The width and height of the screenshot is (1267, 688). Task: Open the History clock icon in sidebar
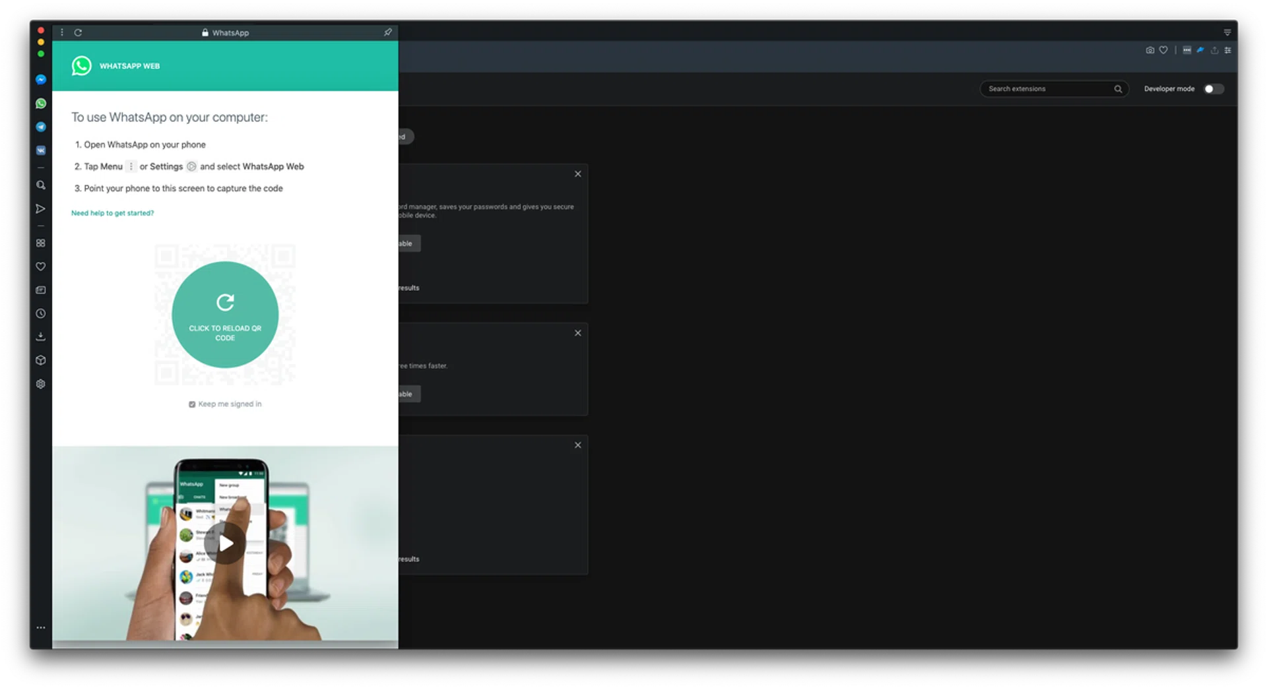point(41,314)
